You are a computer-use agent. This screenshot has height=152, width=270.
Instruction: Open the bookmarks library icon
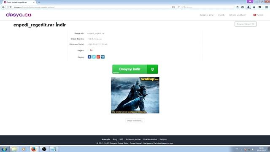243,7
